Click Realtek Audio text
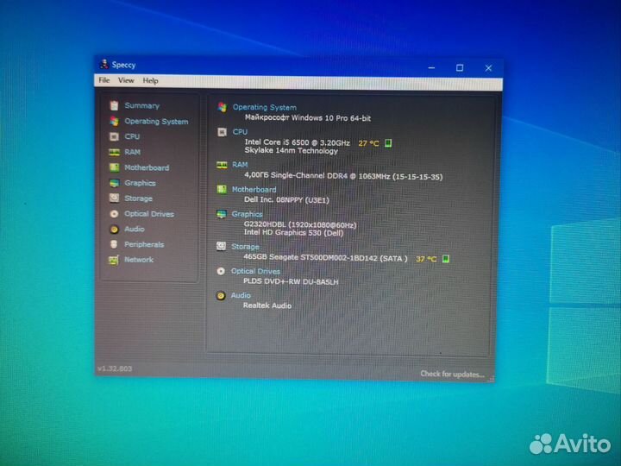The image size is (621, 466). 267,305
